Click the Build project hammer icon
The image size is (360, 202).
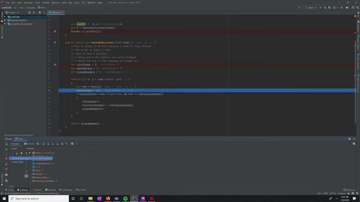(299, 7)
